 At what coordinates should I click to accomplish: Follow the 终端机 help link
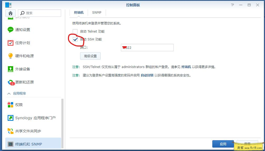click(186, 67)
